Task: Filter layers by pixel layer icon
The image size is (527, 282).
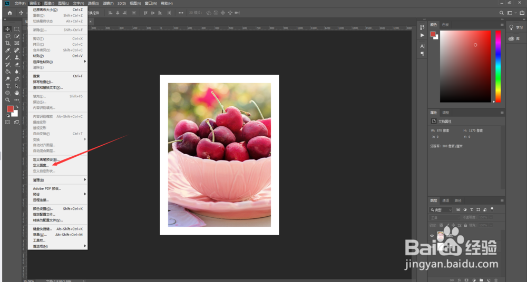Action: point(458,209)
